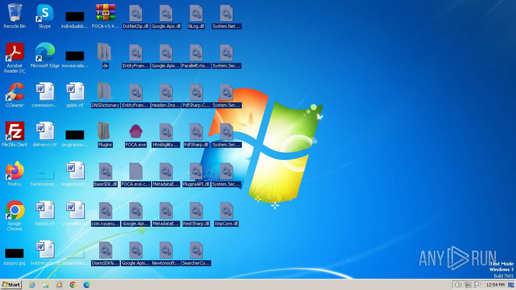Select the DNSDictionary folder
The image size is (516, 290).
[x=105, y=95]
